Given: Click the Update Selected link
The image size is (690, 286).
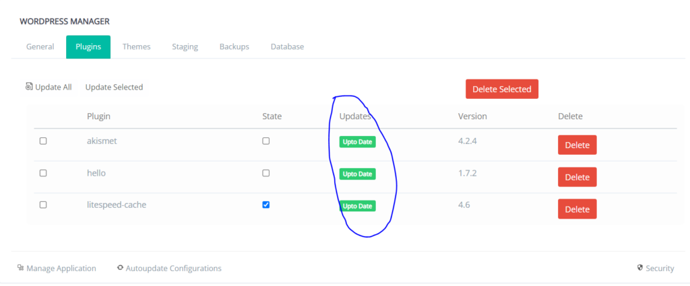Looking at the screenshot, I should (x=114, y=87).
